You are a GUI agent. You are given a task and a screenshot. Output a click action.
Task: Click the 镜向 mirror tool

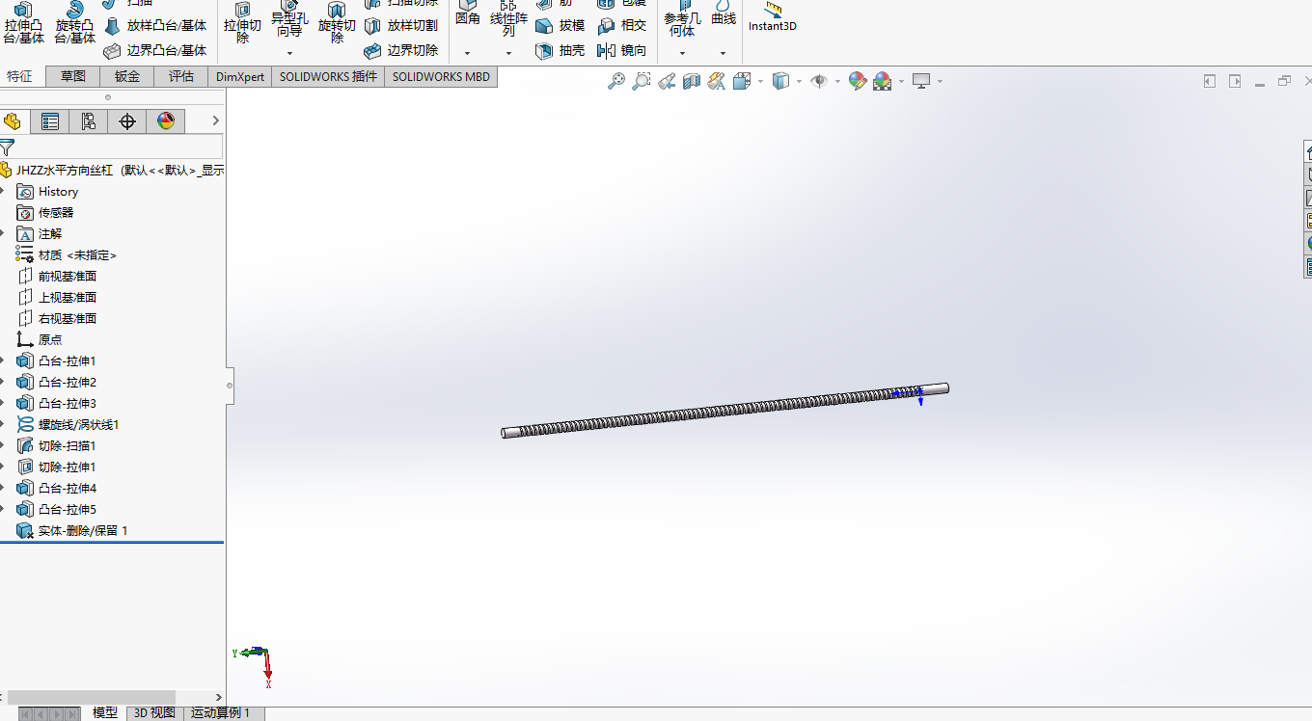pyautogui.click(x=622, y=50)
